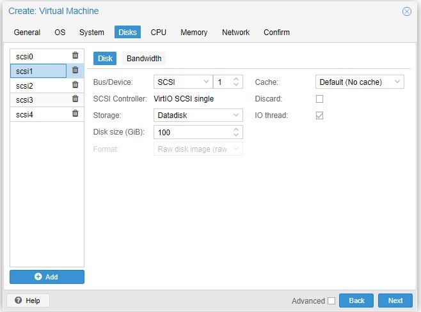Open the Bus/Device SCSI dropdown

(206, 82)
